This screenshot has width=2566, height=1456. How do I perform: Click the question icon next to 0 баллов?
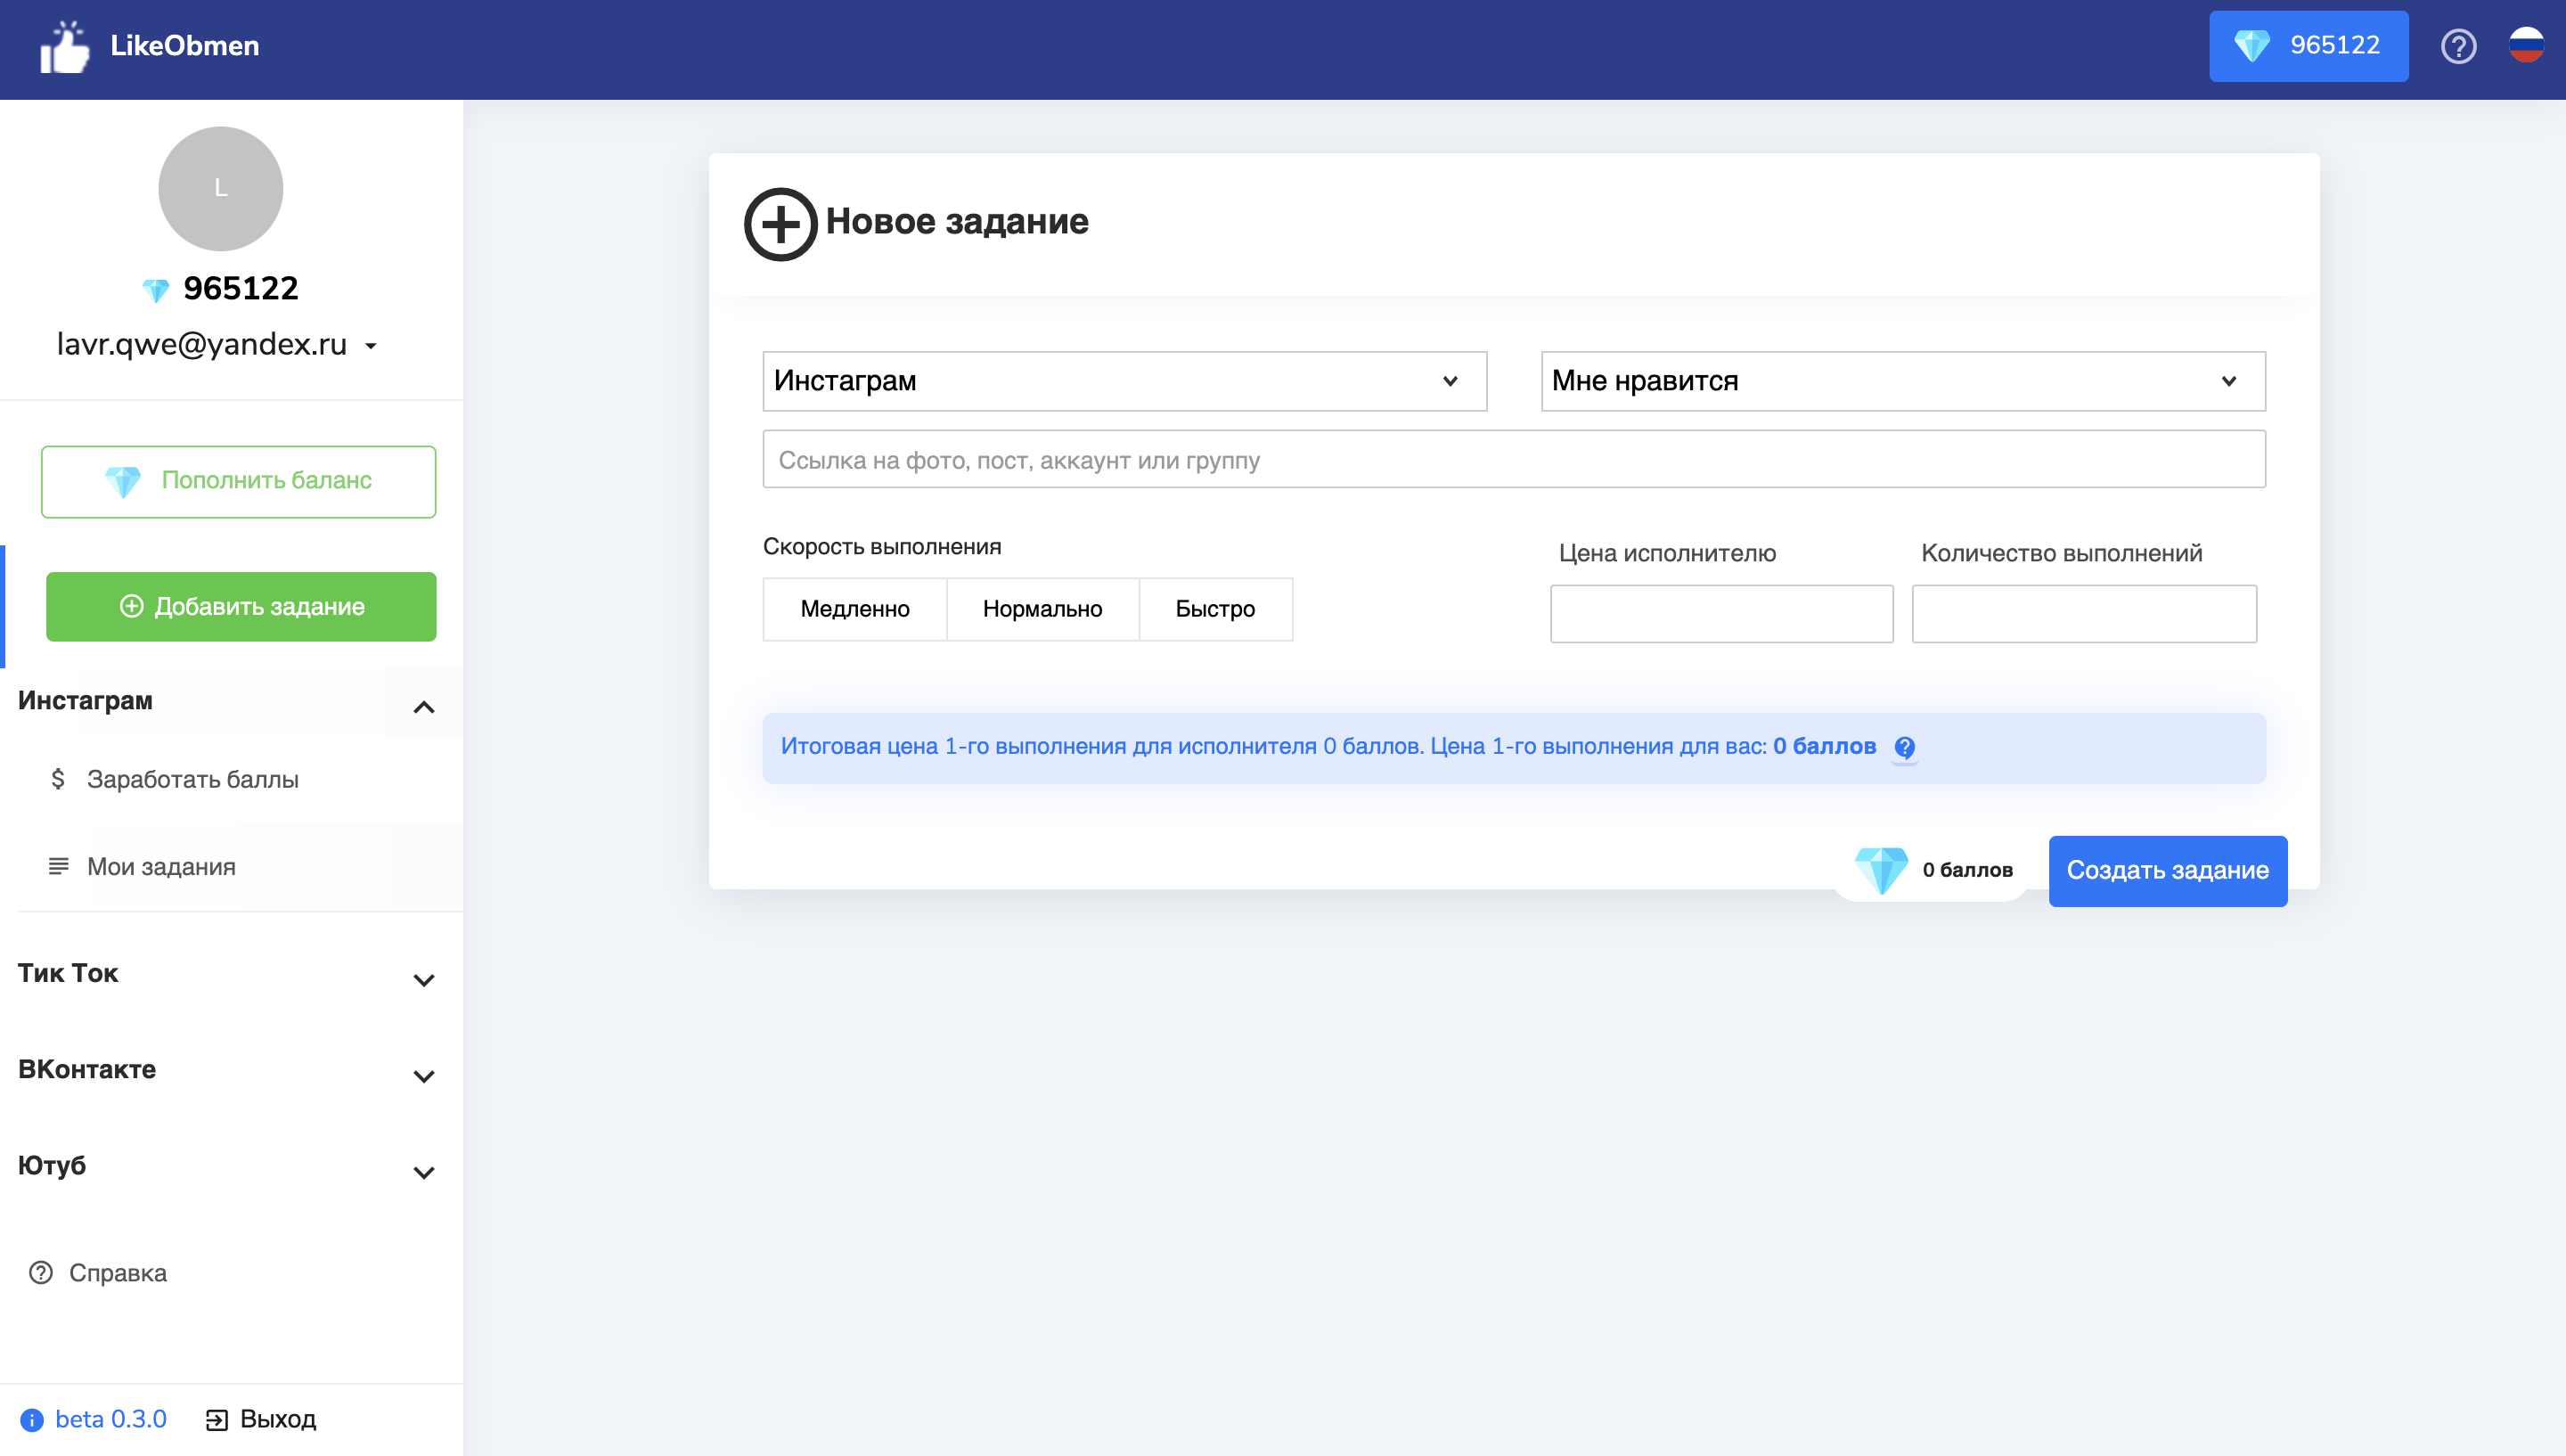coord(1904,747)
